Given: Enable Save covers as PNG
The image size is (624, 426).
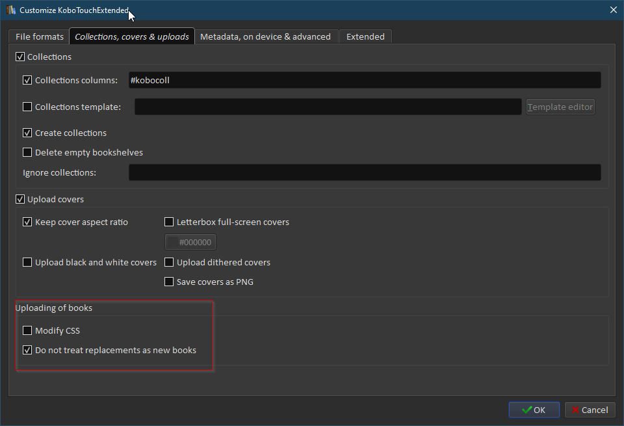Looking at the screenshot, I should [169, 282].
